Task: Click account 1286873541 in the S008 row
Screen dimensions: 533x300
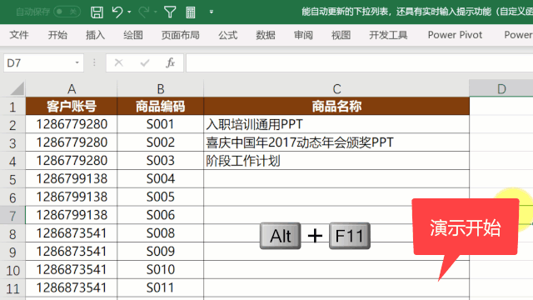Action: 72,233
